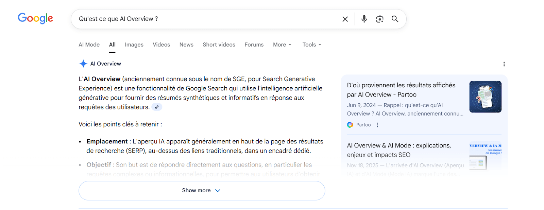Click the source link chip icon

coord(157,107)
